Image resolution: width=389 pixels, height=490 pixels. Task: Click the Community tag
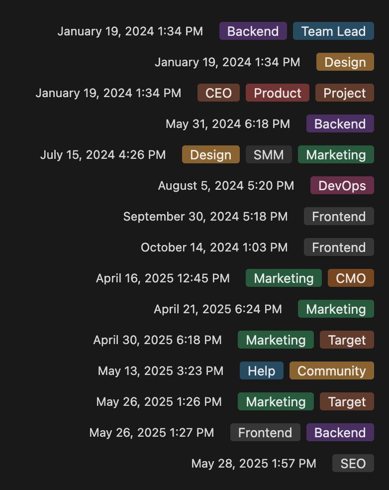[332, 370]
